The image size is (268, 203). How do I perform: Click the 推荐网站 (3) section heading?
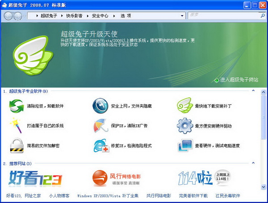pos(21,164)
